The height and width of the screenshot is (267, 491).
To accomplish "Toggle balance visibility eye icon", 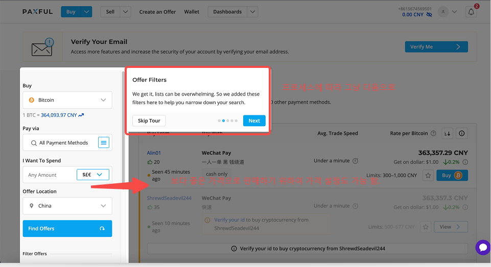I will [429, 15].
